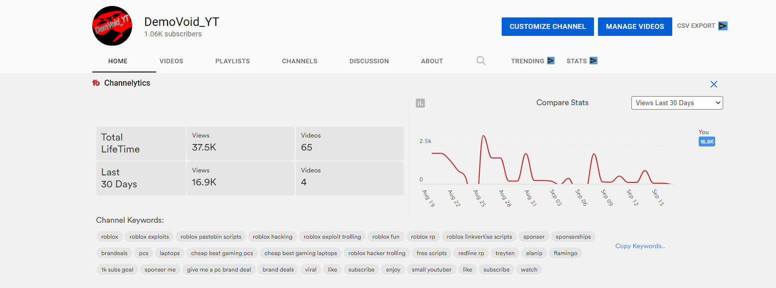This screenshot has height=288, width=776.
Task: Open the Playlists tab
Action: click(x=232, y=61)
